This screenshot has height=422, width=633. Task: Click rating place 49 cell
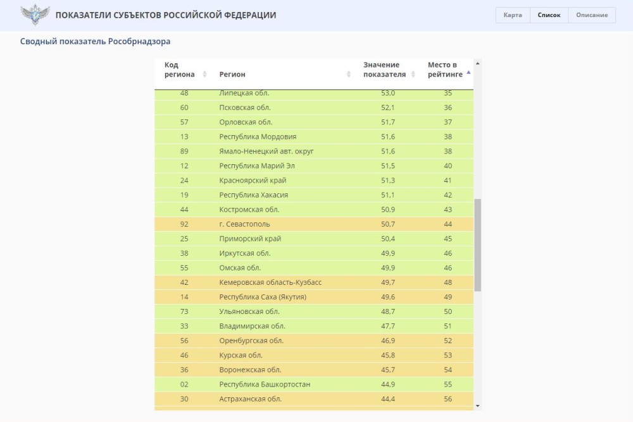(x=448, y=297)
